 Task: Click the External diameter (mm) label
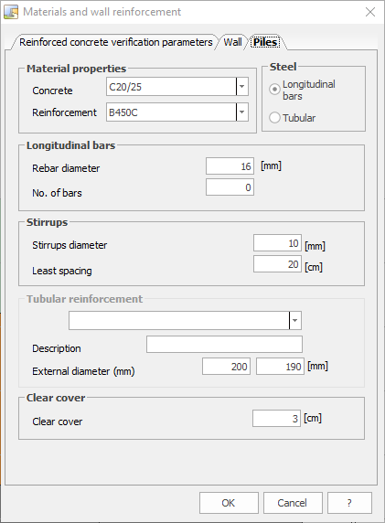point(83,371)
